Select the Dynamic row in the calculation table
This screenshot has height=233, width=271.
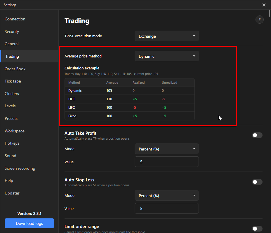(x=130, y=91)
